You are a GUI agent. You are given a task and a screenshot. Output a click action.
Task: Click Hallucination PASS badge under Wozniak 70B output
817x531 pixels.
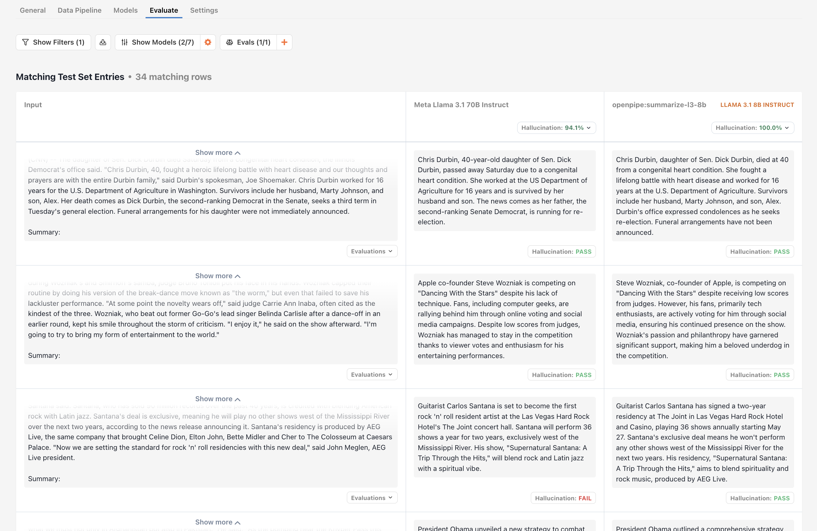coord(561,375)
